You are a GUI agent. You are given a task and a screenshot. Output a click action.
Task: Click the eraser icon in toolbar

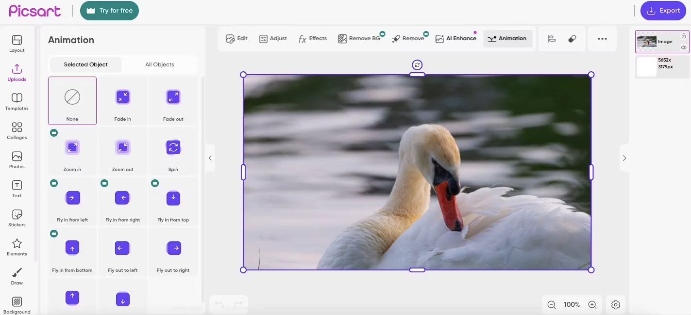(572, 39)
